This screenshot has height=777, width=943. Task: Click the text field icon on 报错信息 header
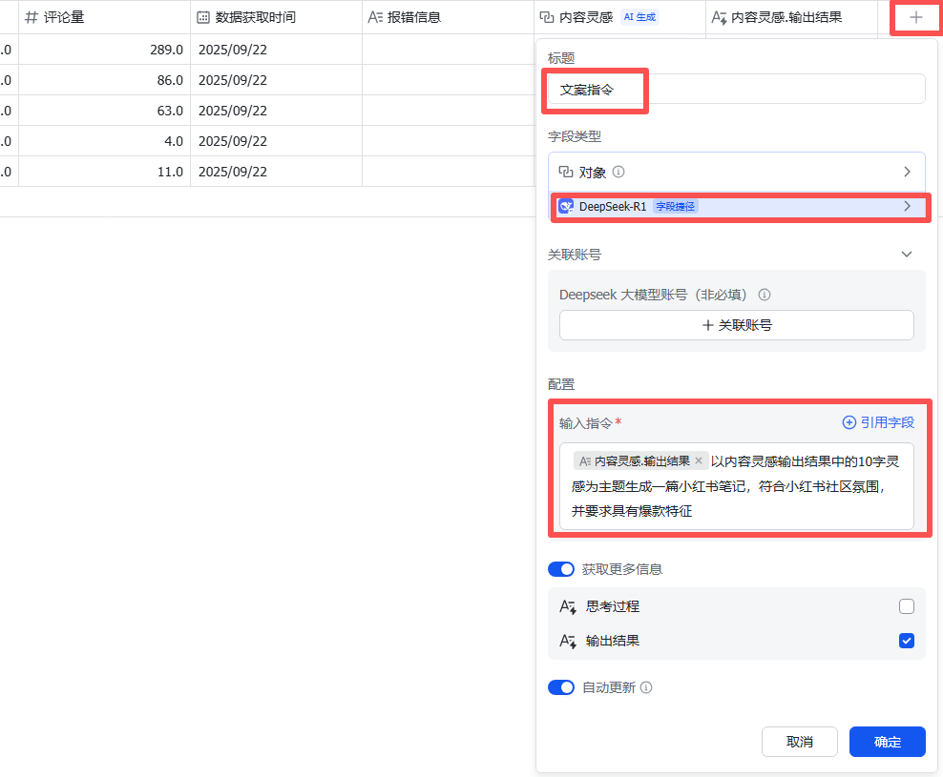click(x=374, y=18)
